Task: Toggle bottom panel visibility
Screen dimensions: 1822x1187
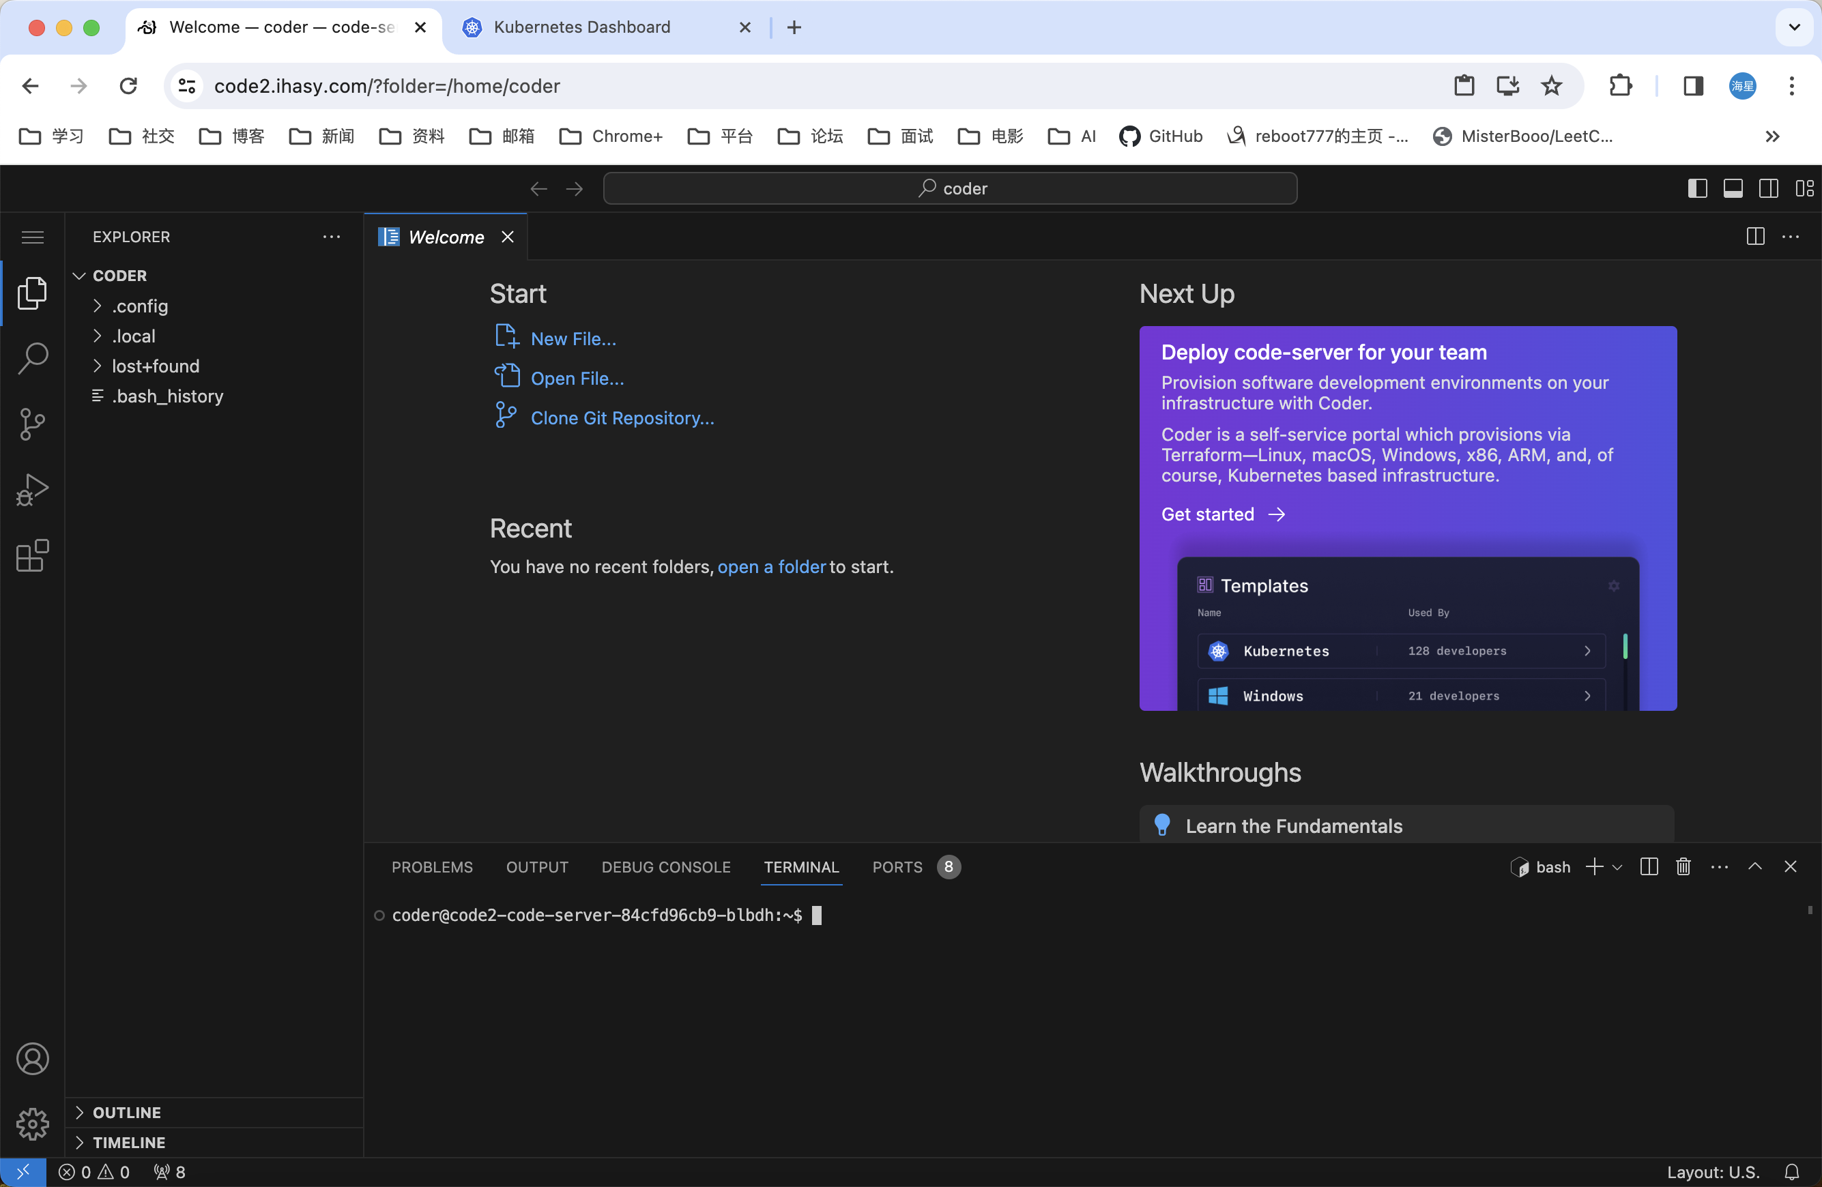Action: click(1733, 188)
